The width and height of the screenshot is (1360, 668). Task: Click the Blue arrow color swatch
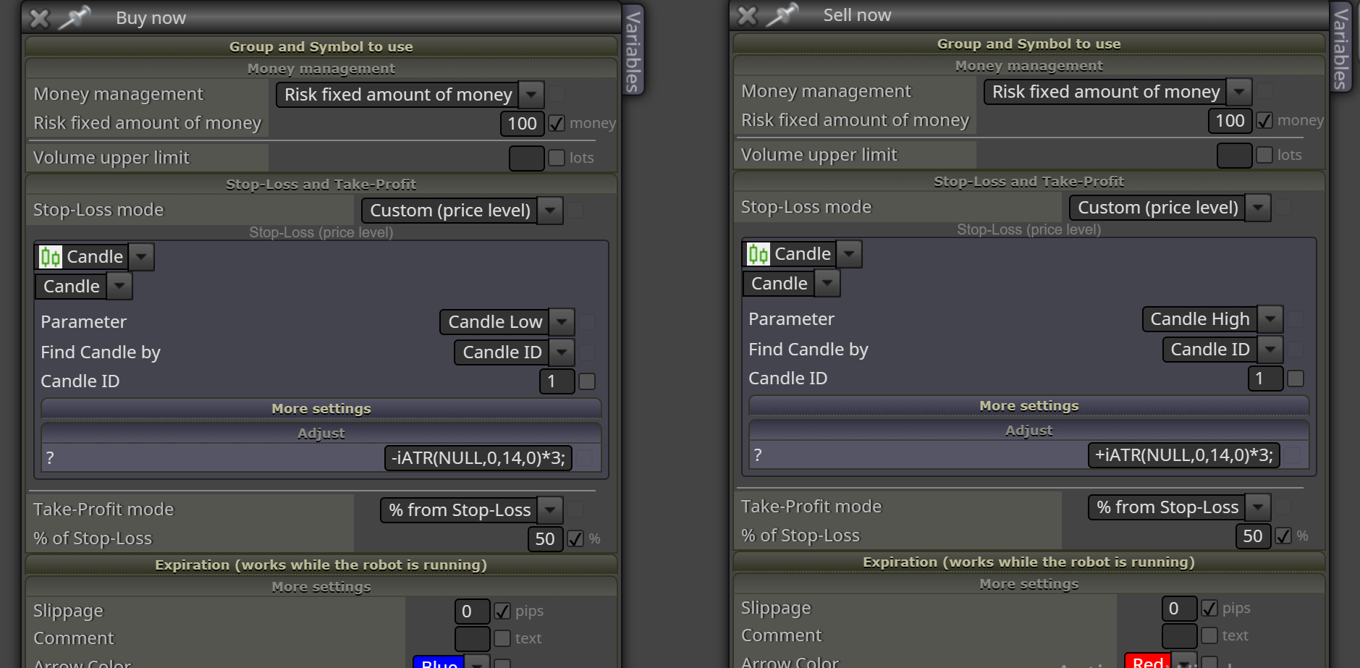pos(439,662)
